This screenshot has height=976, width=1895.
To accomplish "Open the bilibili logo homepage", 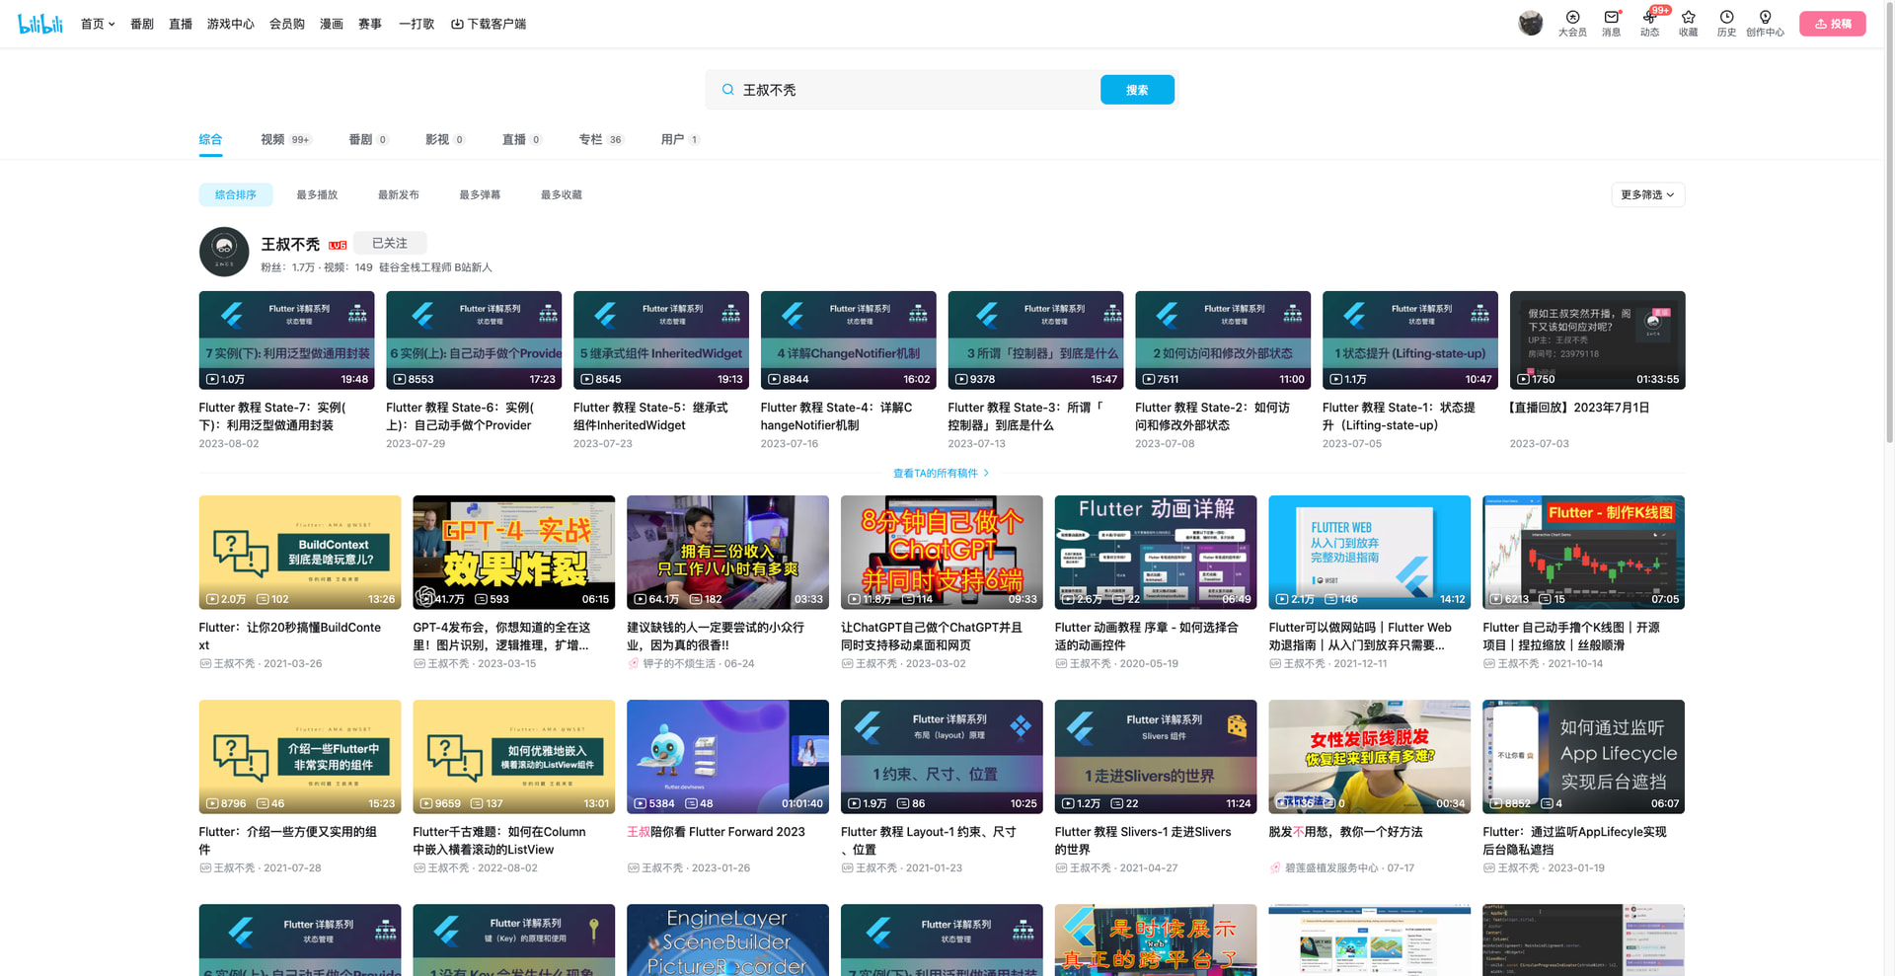I will click(x=40, y=24).
